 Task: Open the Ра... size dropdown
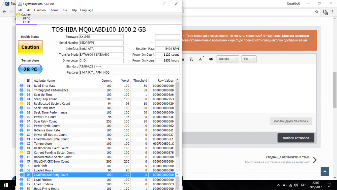249,59
